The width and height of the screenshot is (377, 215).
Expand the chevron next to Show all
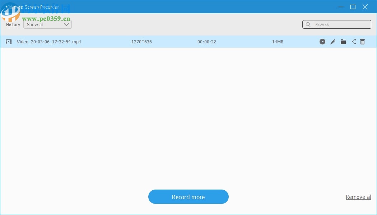(x=66, y=24)
